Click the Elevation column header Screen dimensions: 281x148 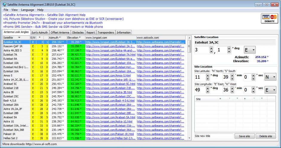click(76, 38)
